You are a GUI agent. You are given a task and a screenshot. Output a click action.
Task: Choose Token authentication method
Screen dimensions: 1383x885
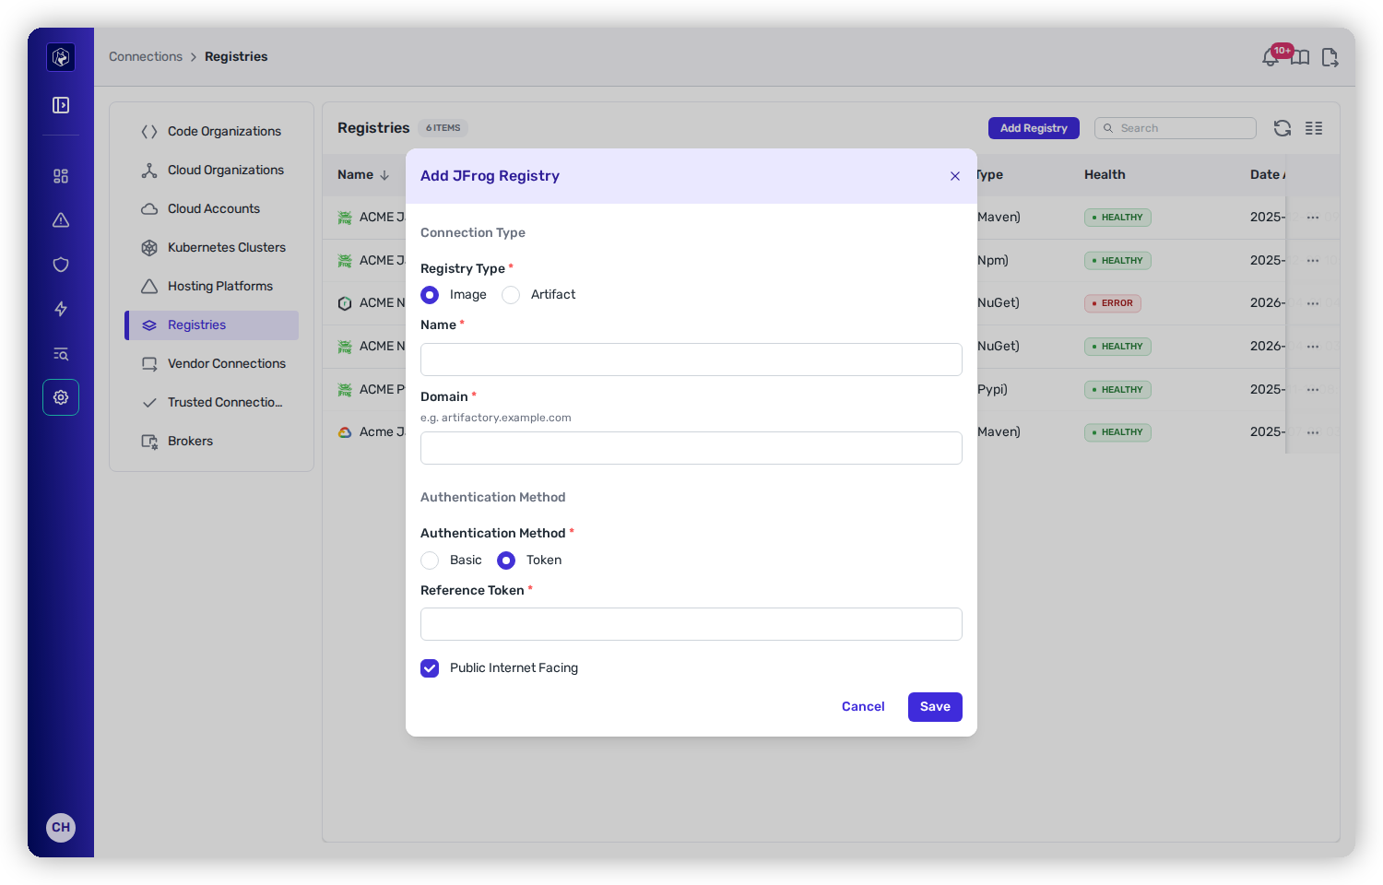[506, 560]
